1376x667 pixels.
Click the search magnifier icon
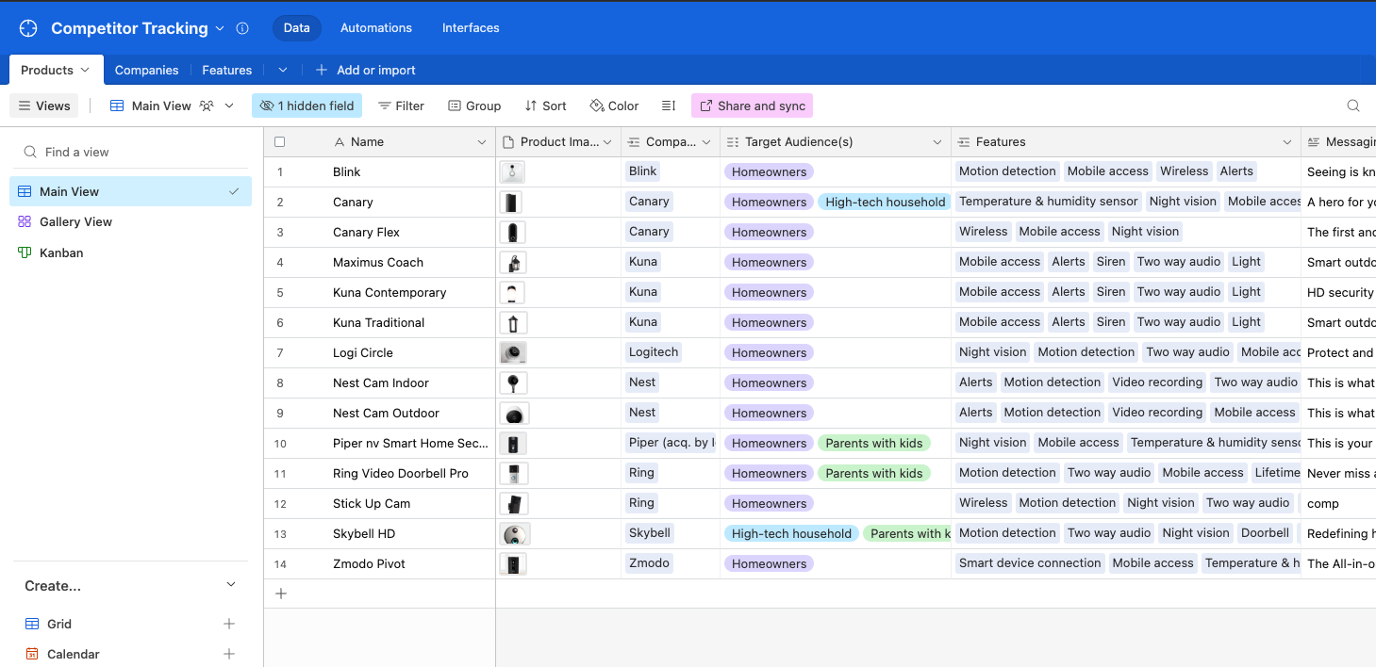1353,106
